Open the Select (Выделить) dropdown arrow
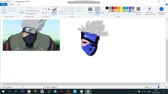 click(22, 14)
